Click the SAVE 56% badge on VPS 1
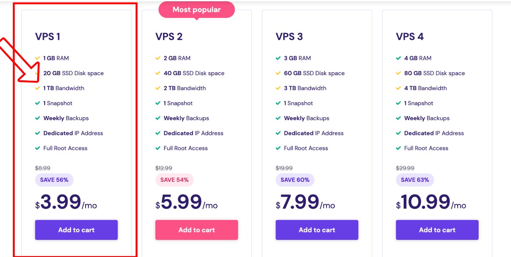 click(54, 180)
